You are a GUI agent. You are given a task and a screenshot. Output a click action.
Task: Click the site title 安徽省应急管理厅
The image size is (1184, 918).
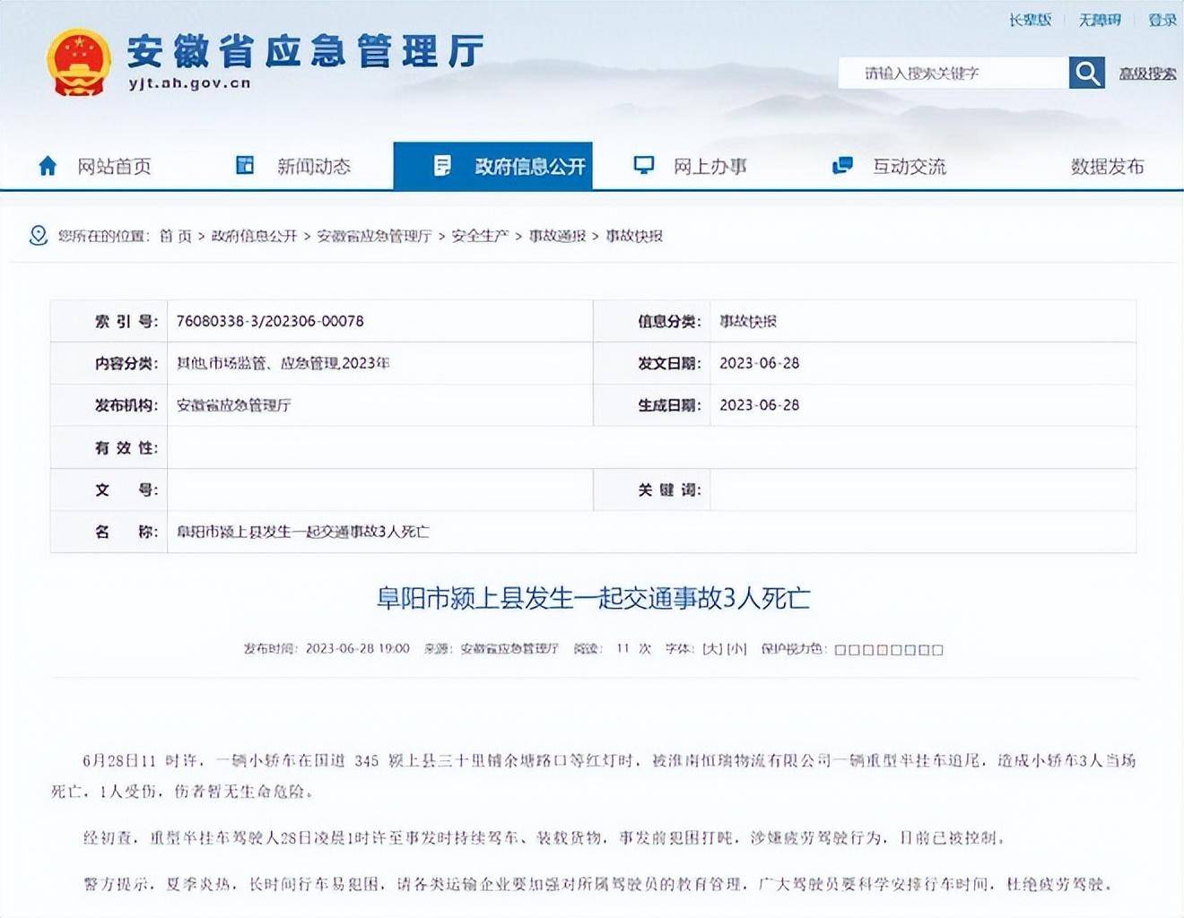coord(305,52)
